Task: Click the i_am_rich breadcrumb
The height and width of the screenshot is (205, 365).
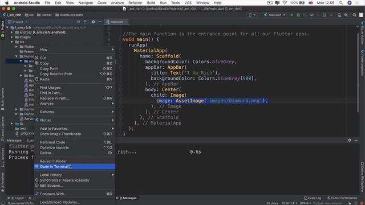Action: pyautogui.click(x=12, y=15)
